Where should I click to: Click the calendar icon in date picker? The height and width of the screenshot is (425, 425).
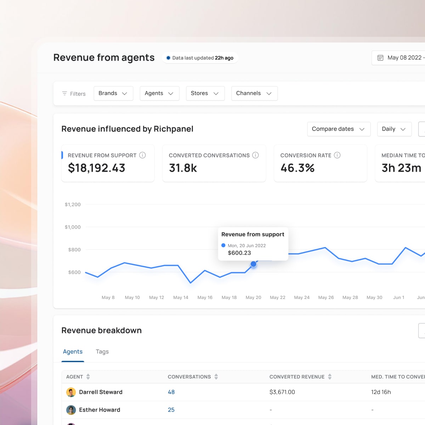click(380, 58)
